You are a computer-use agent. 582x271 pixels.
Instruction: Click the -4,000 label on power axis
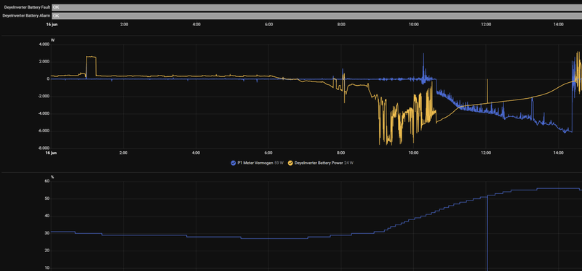click(43, 114)
